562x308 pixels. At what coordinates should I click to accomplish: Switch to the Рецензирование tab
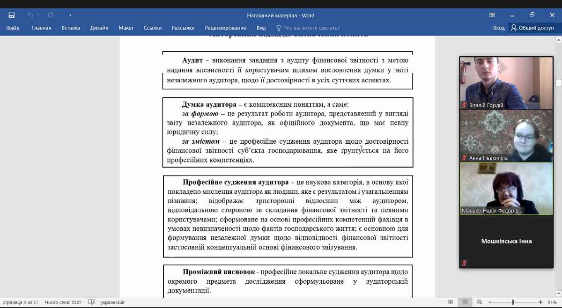tap(225, 28)
